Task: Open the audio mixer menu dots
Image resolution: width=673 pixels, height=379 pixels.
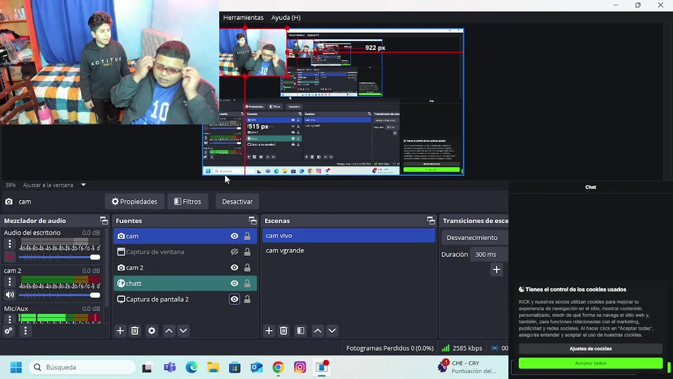Action: (x=25, y=331)
